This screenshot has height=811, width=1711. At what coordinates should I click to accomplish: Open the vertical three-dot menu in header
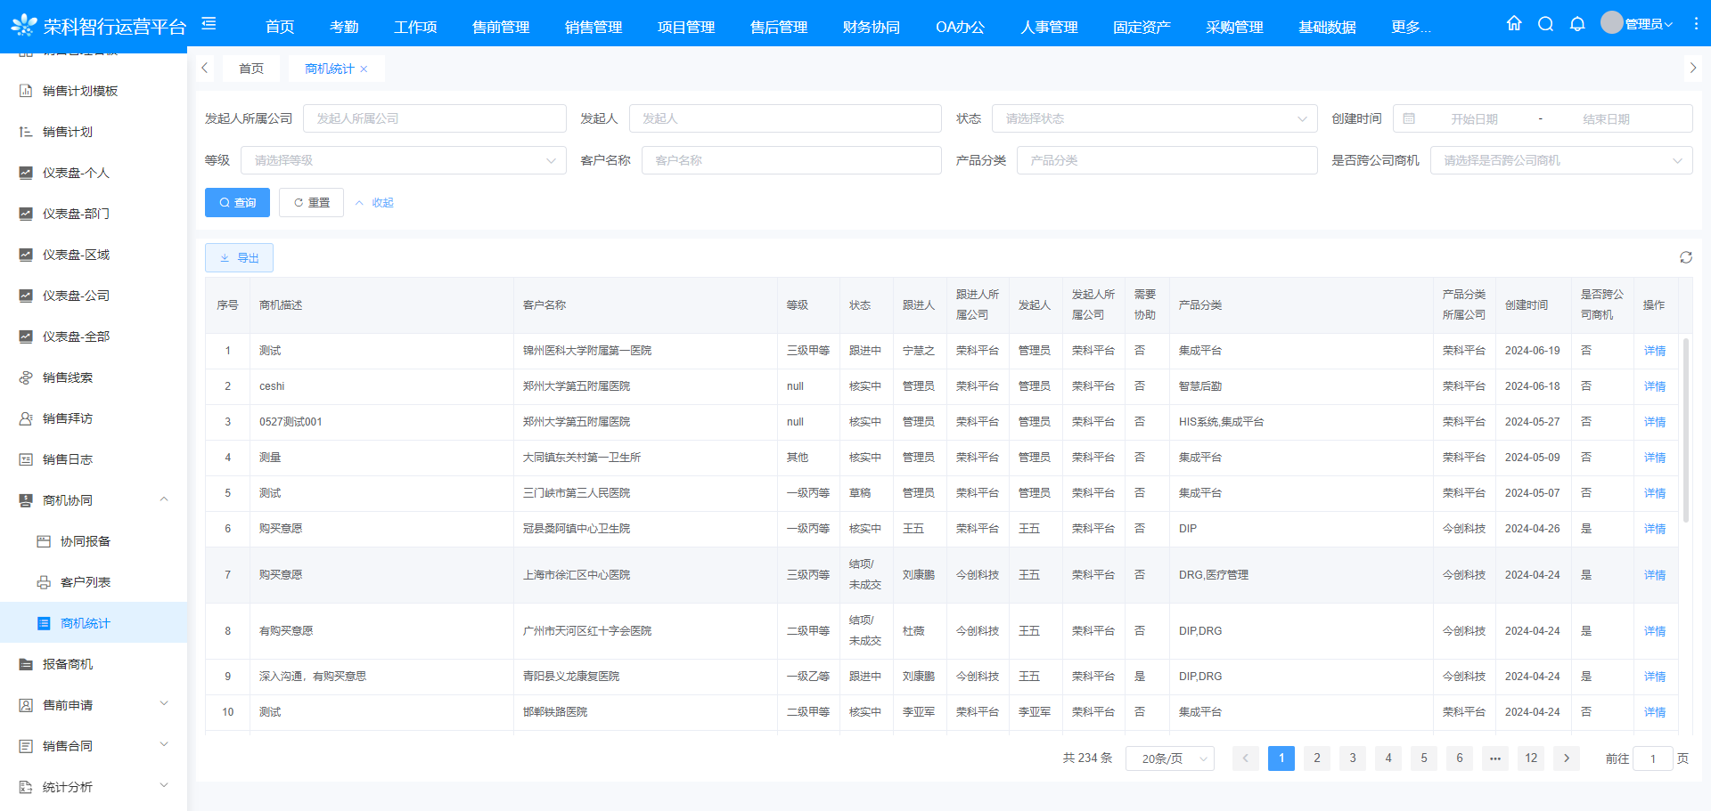pyautogui.click(x=1695, y=24)
